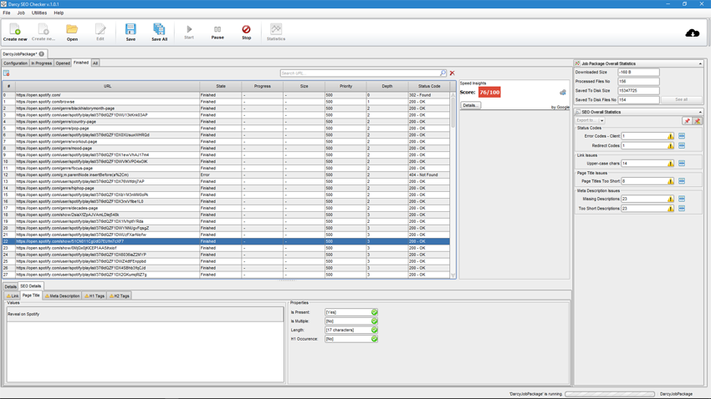Click the 302 - Found status cell
The image size is (711, 399).
[x=428, y=95]
